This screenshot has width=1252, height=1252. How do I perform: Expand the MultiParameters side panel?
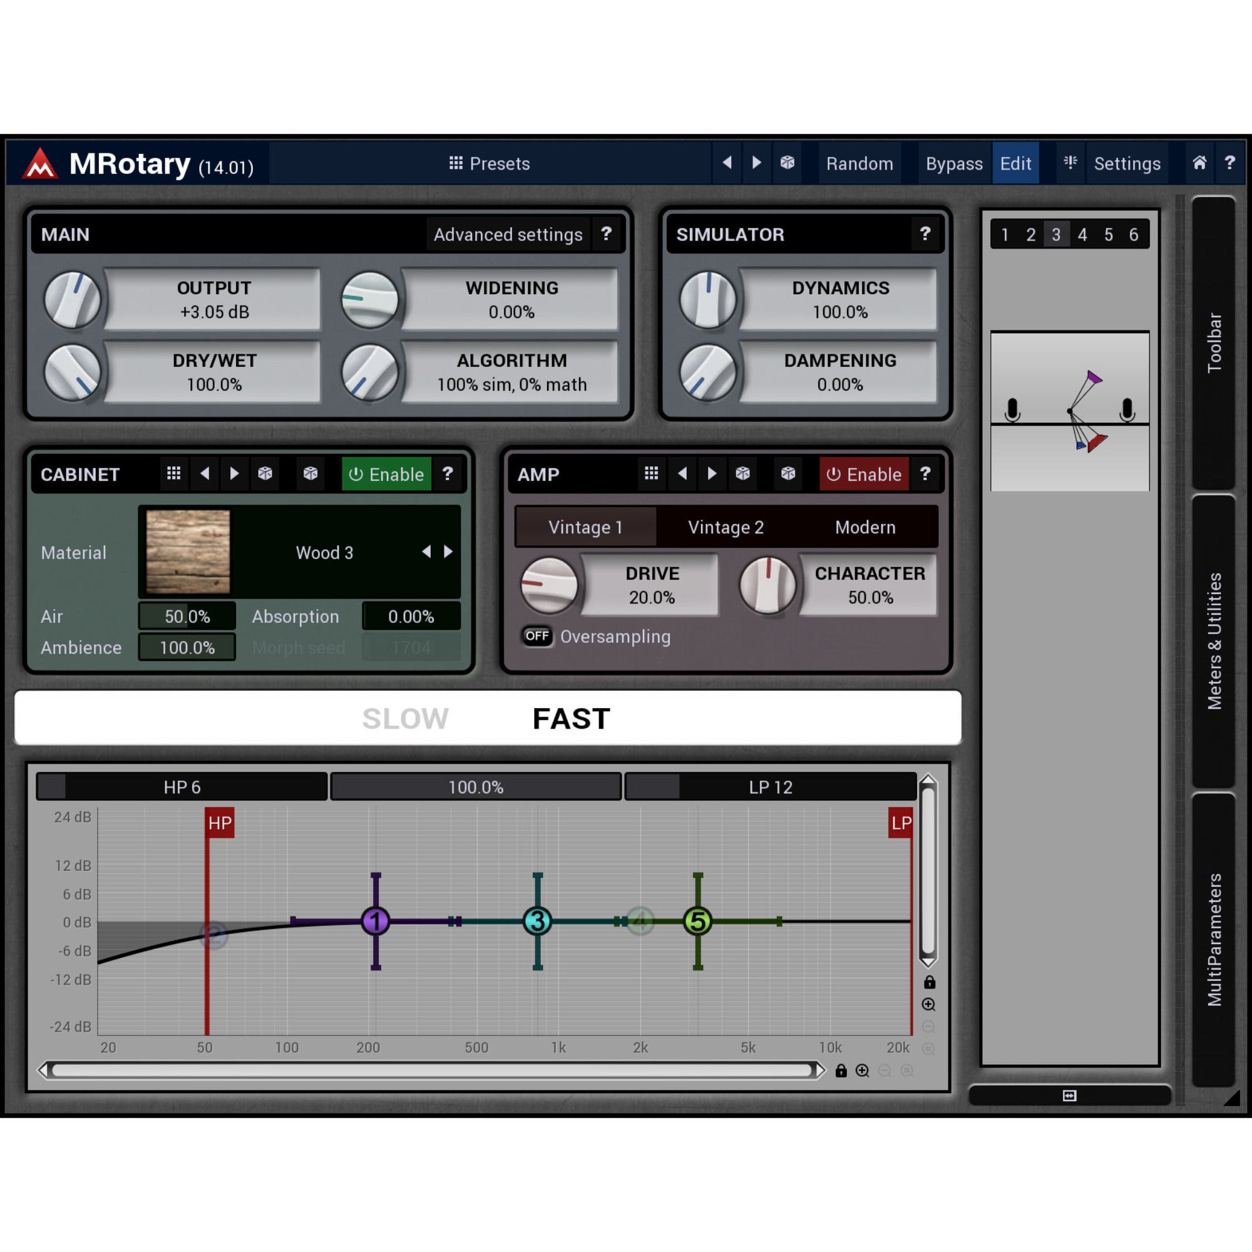[1214, 940]
